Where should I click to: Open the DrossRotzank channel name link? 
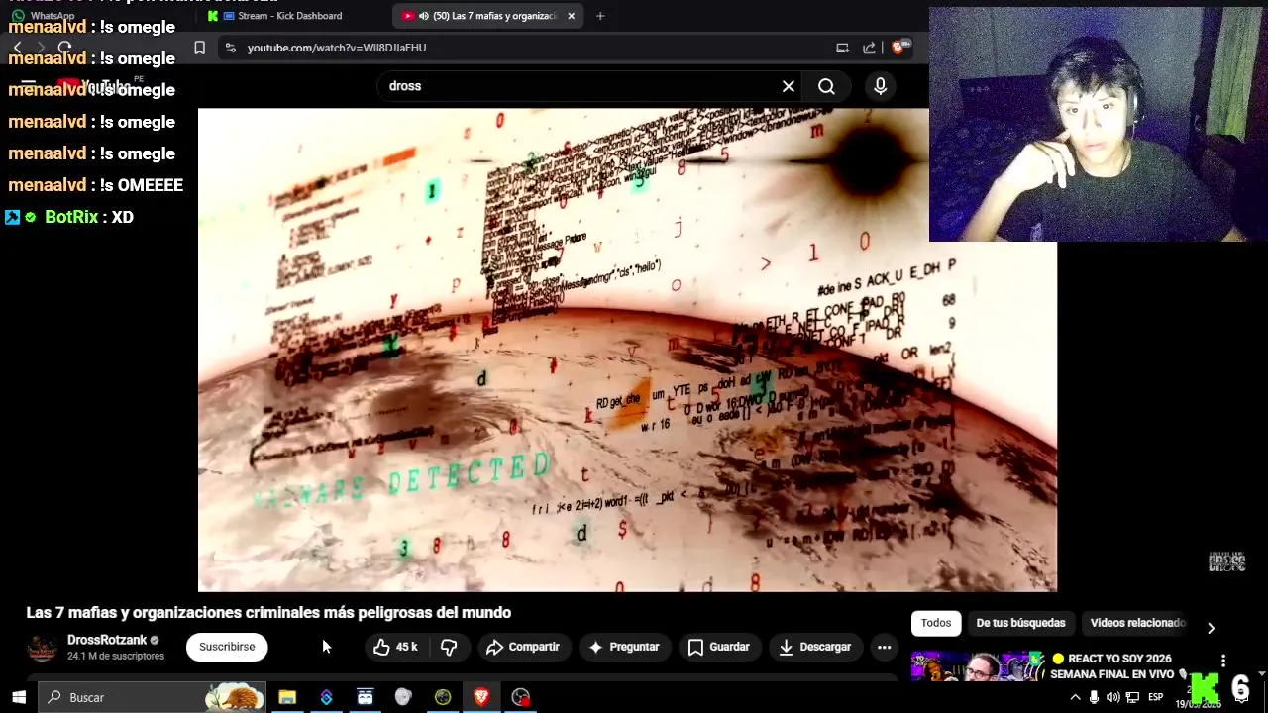(x=107, y=640)
